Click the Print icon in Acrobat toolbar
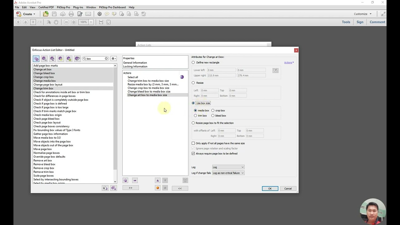Image resolution: width=400 pixels, height=225 pixels. 71,14
